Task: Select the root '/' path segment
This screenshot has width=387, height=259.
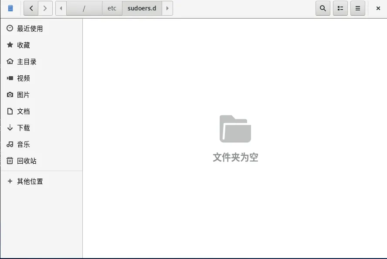Action: click(84, 8)
